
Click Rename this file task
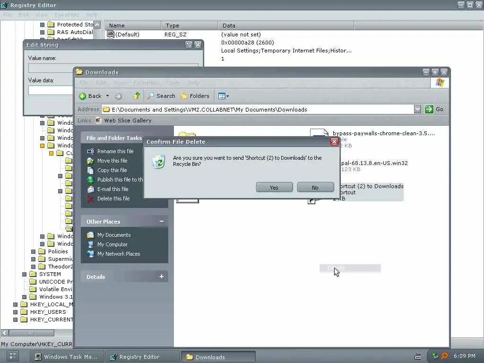coord(115,151)
